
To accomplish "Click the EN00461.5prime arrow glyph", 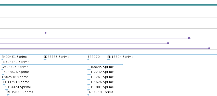I will point(2,59).
